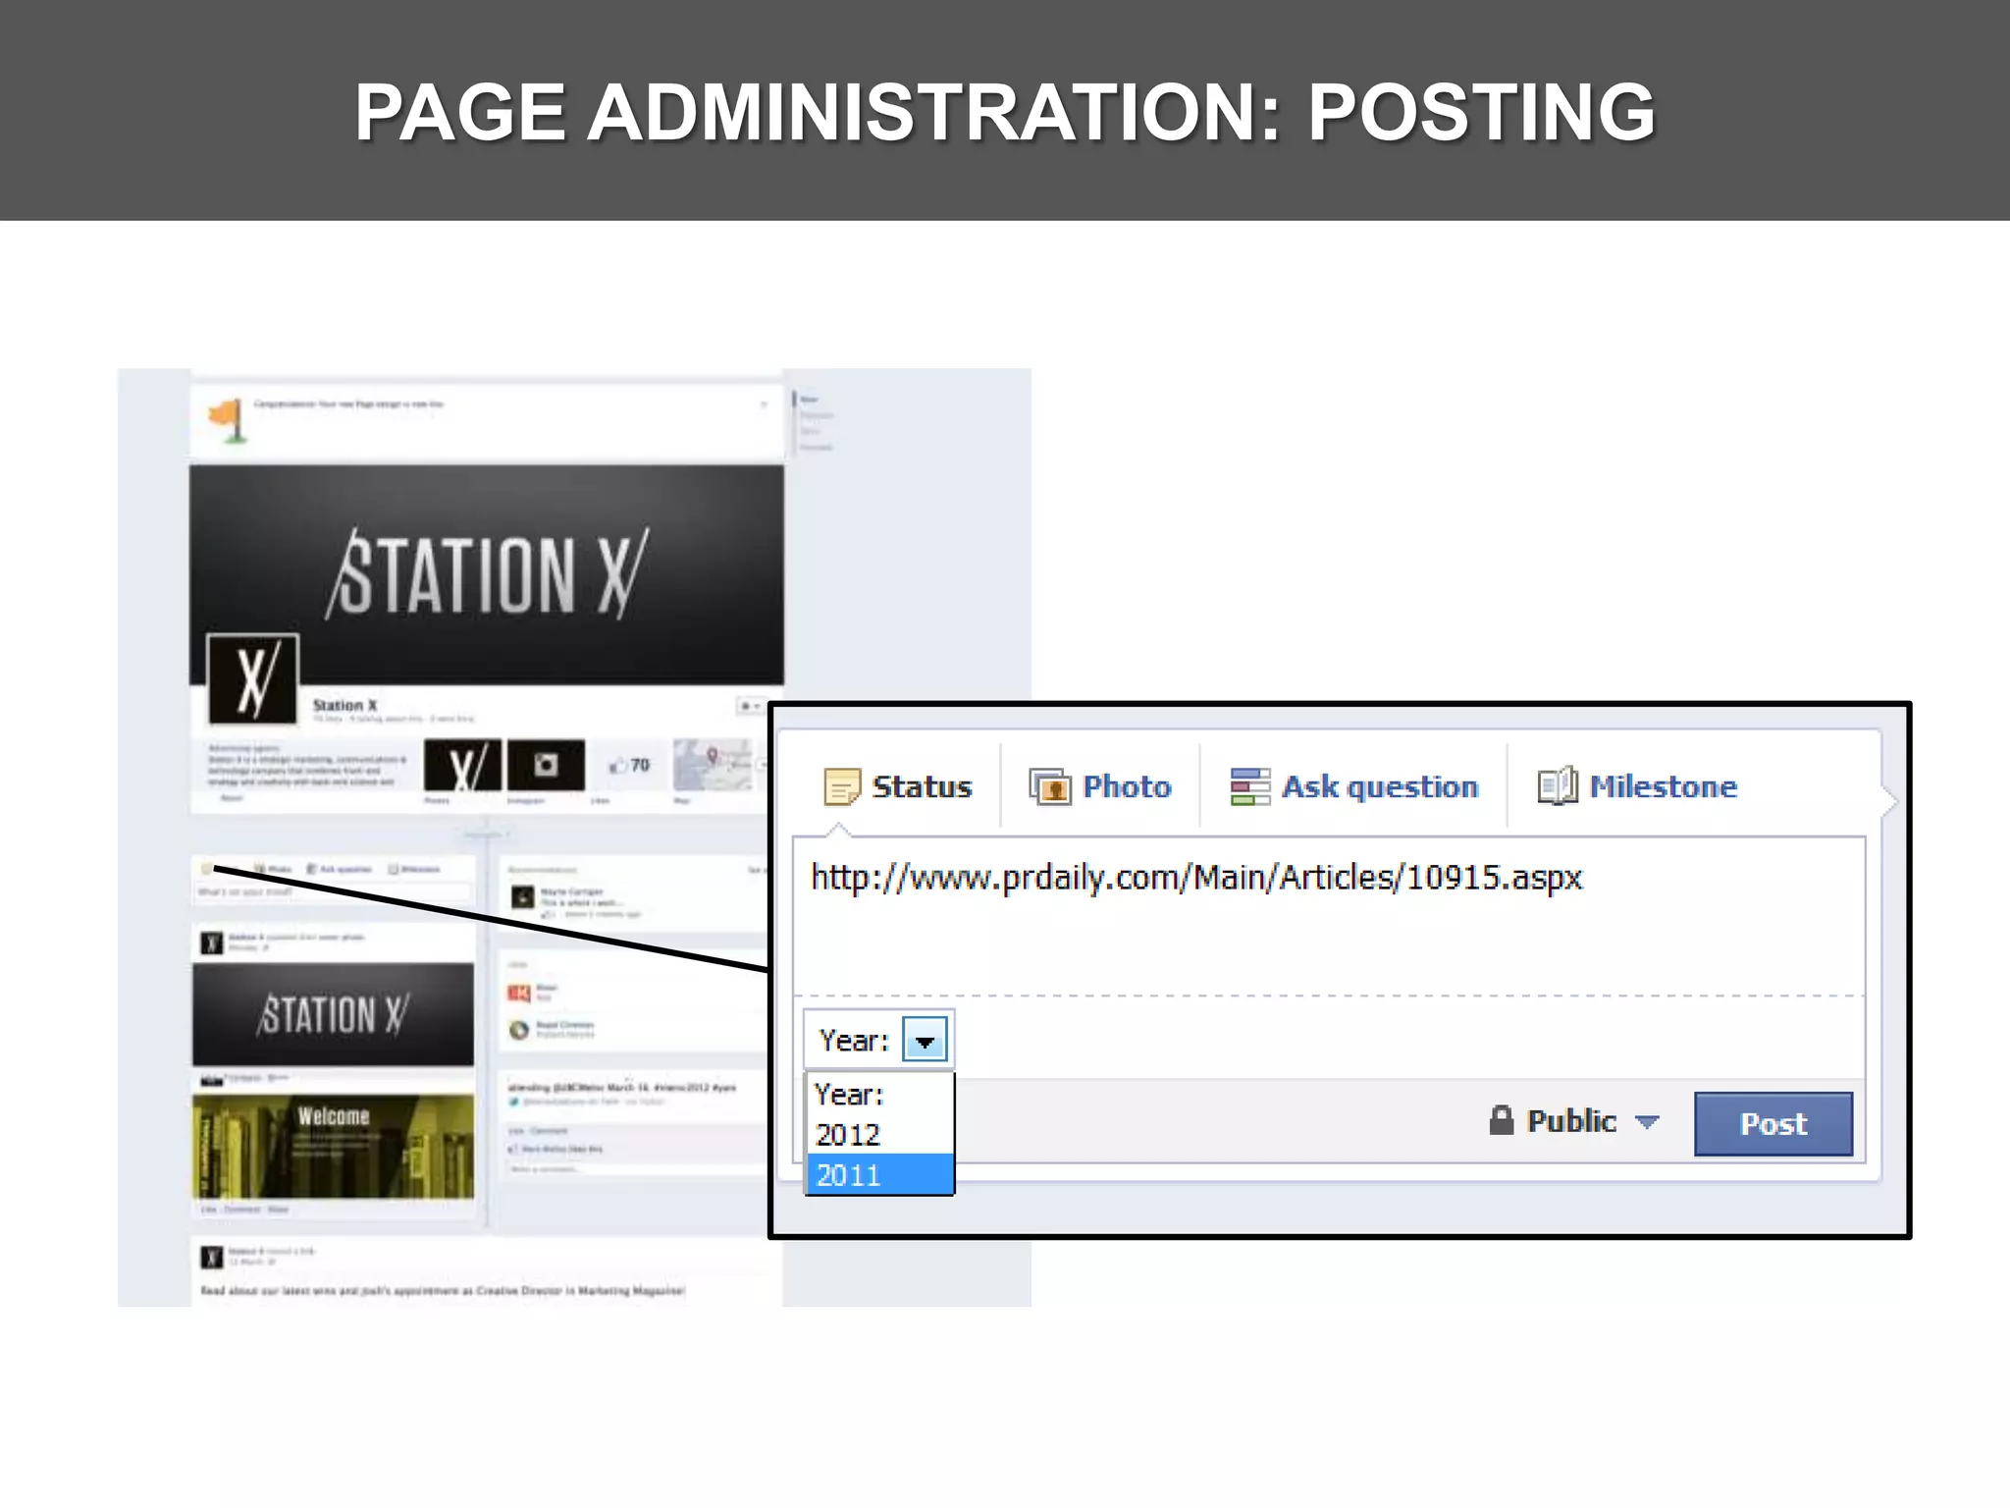The width and height of the screenshot is (2010, 1508).
Task: Open the Year dropdown arrow
Action: tap(925, 1040)
